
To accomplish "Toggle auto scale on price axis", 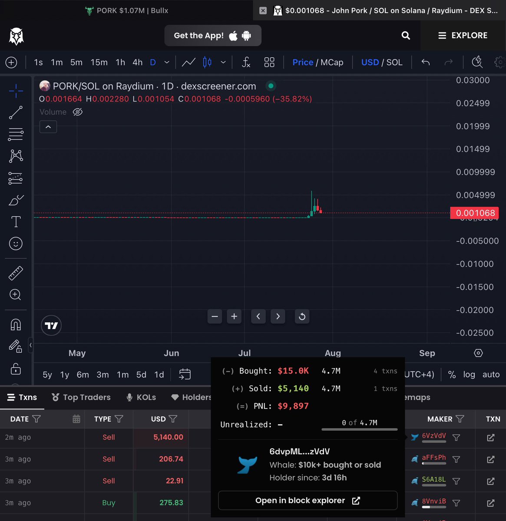I will click(491, 374).
